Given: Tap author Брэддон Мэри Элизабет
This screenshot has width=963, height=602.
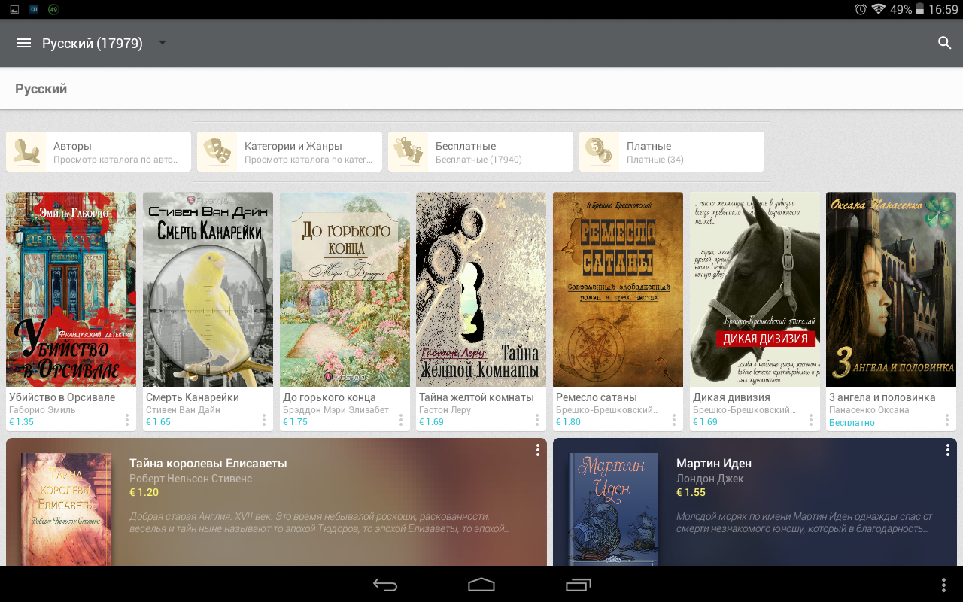Looking at the screenshot, I should 336,410.
